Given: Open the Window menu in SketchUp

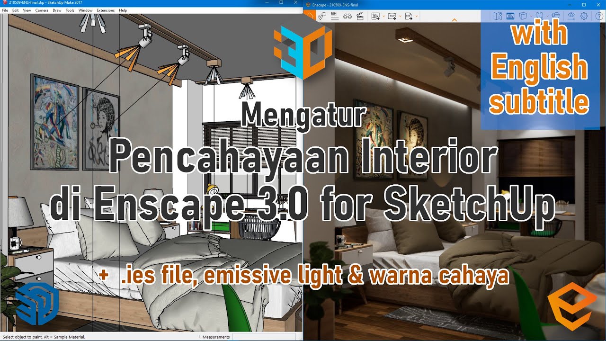Looking at the screenshot, I should point(86,10).
